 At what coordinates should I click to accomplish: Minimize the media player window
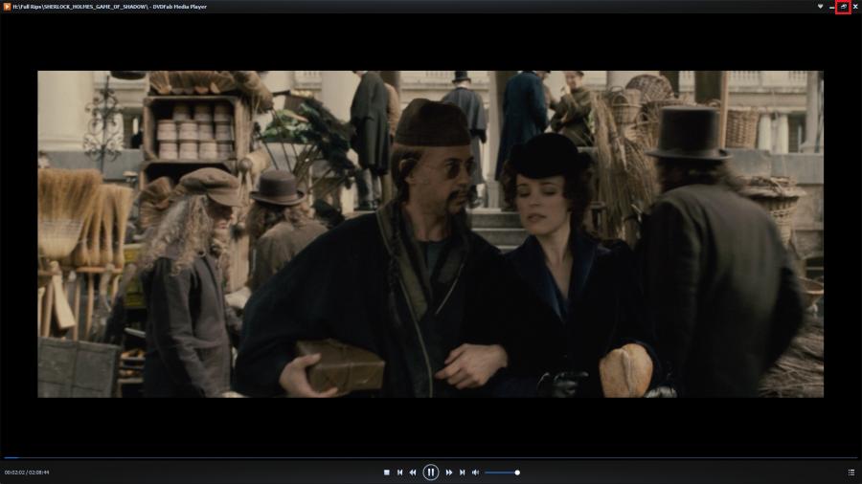click(x=831, y=7)
